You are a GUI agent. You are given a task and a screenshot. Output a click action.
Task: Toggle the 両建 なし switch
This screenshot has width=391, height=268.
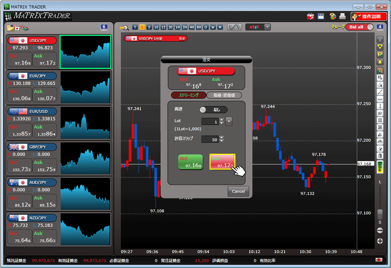pyautogui.click(x=214, y=110)
